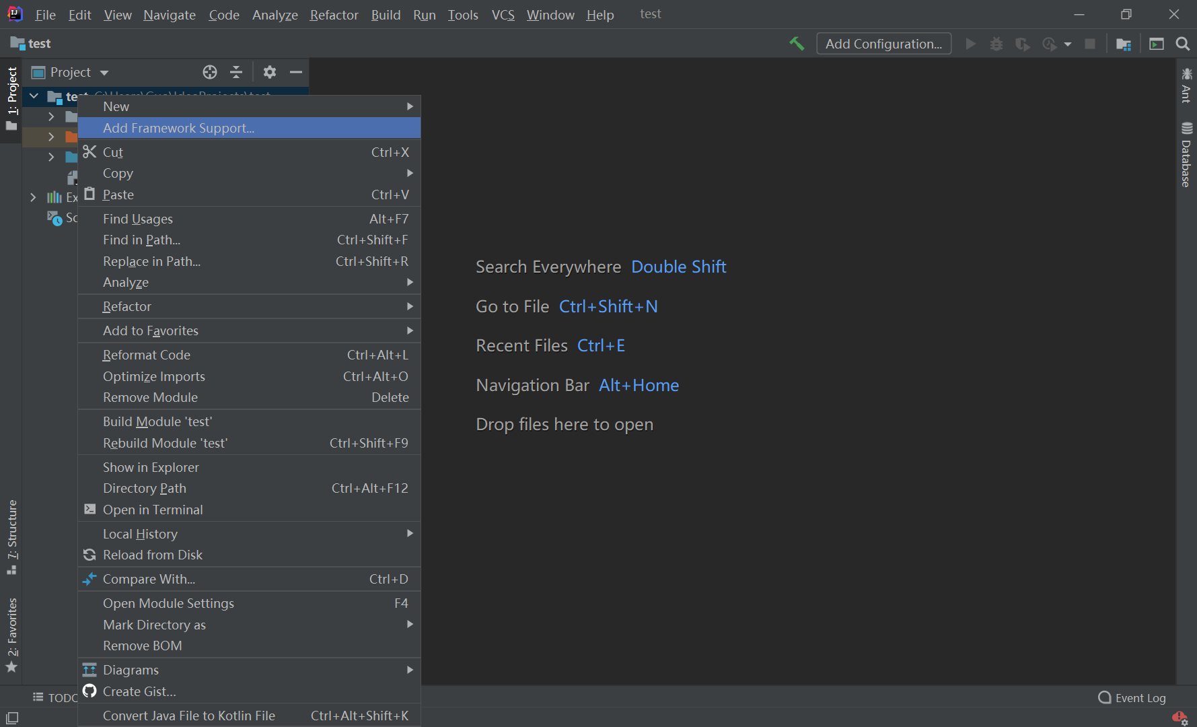Select Add Framework Support...
The image size is (1197, 727).
pos(249,128)
